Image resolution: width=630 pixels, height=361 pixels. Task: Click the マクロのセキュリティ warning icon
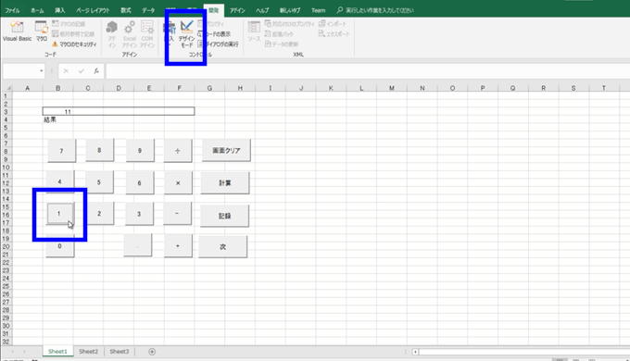pyautogui.click(x=55, y=44)
